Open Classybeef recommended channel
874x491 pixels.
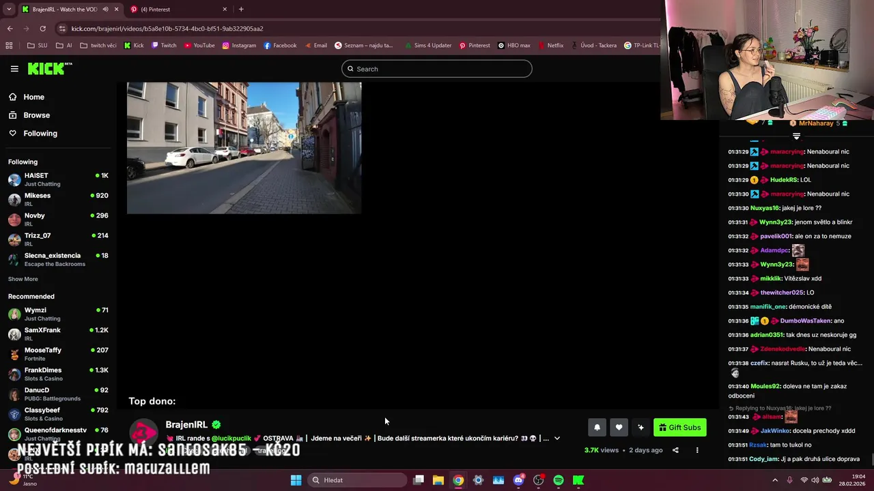(58, 414)
